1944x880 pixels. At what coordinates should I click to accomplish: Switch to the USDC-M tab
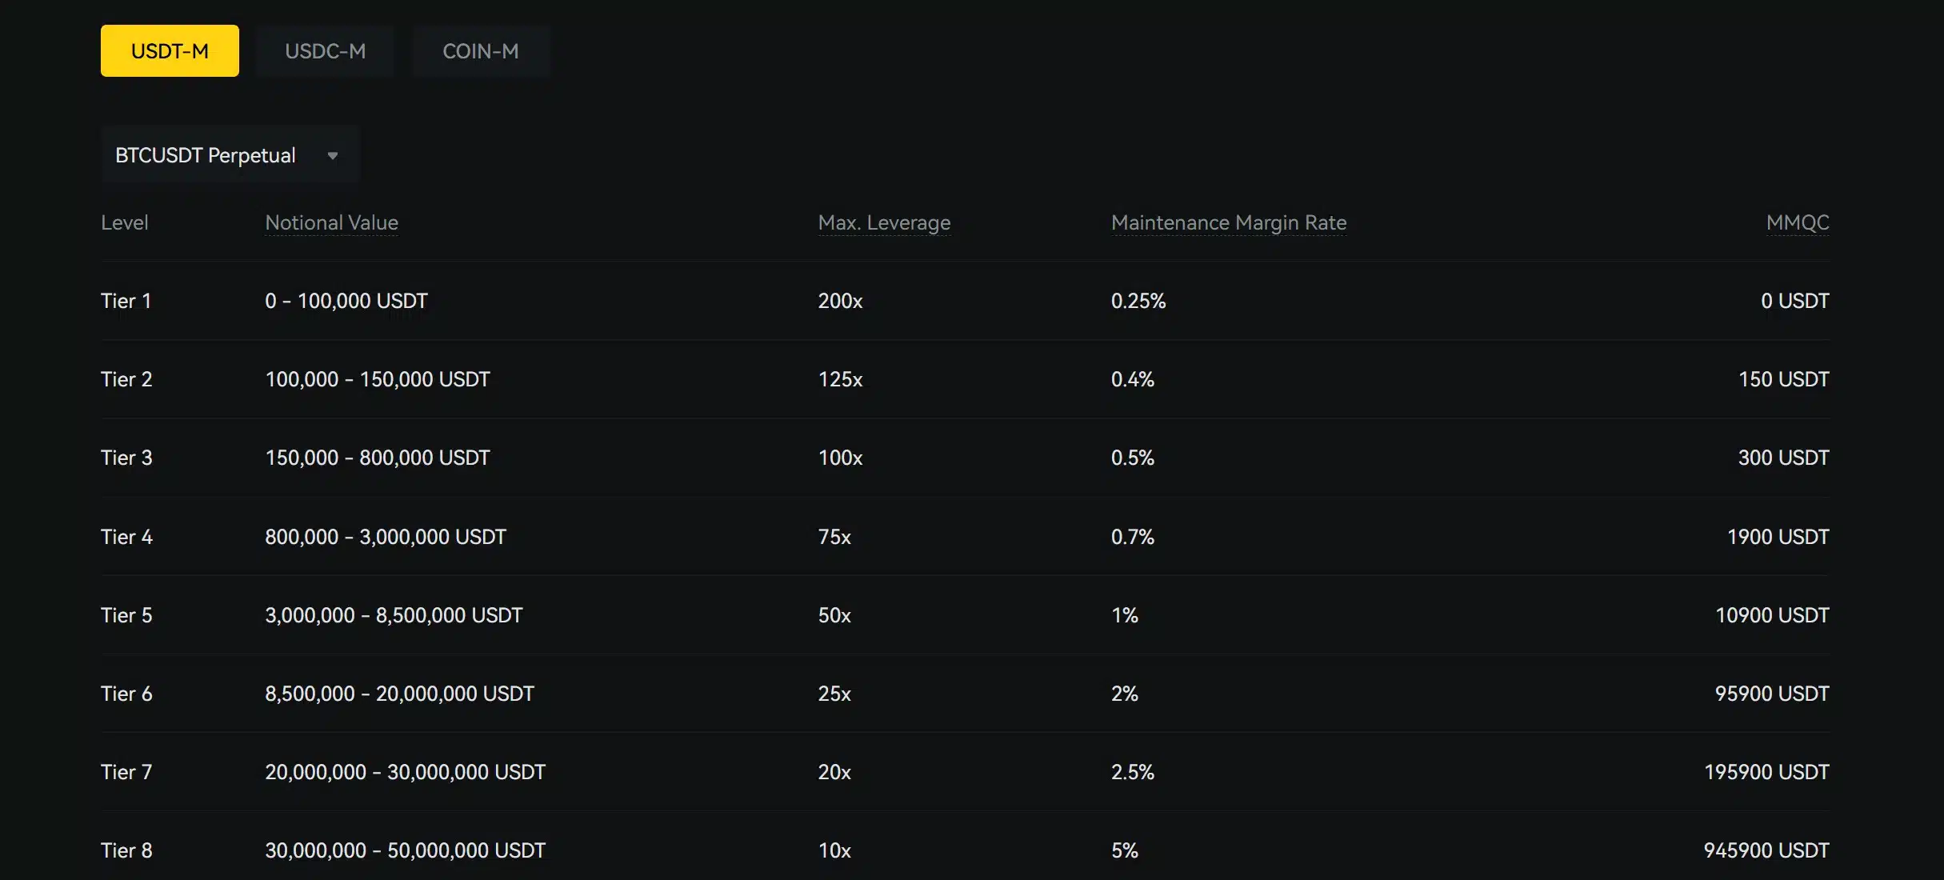pyautogui.click(x=325, y=51)
